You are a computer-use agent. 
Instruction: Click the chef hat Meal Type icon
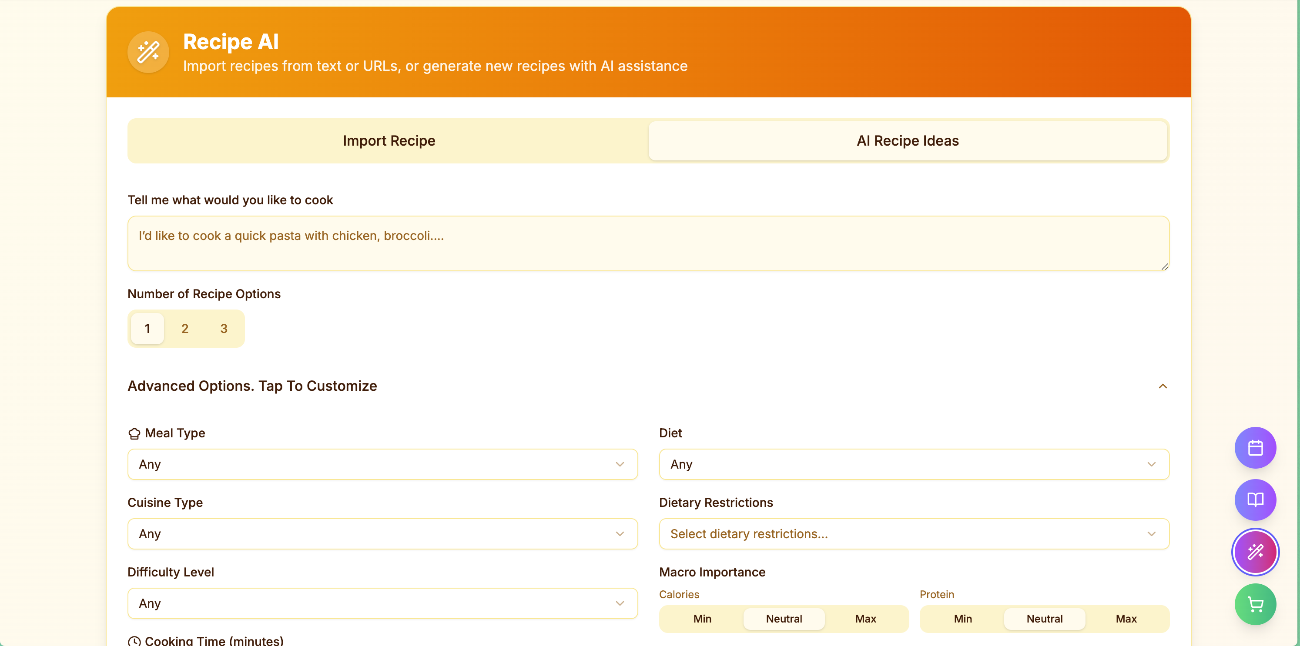(134, 434)
